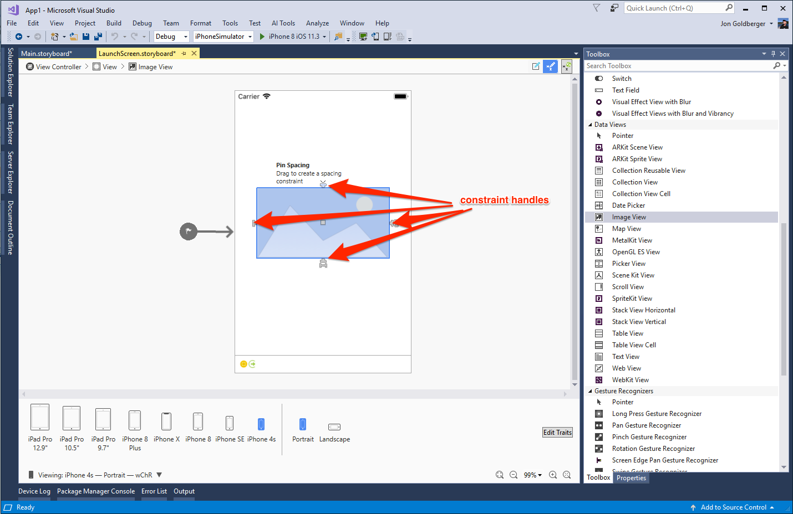Click the Pair to Mac monitor icon

point(363,37)
